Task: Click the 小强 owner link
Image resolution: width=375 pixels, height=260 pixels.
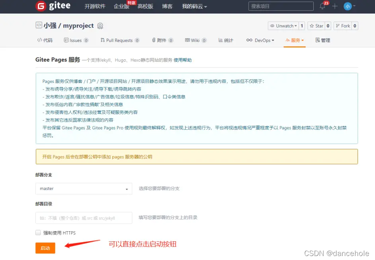Action: pos(50,25)
